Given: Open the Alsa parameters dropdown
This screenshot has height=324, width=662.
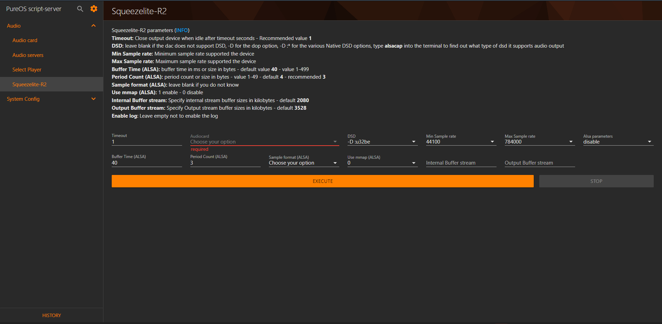Looking at the screenshot, I should pos(618,142).
